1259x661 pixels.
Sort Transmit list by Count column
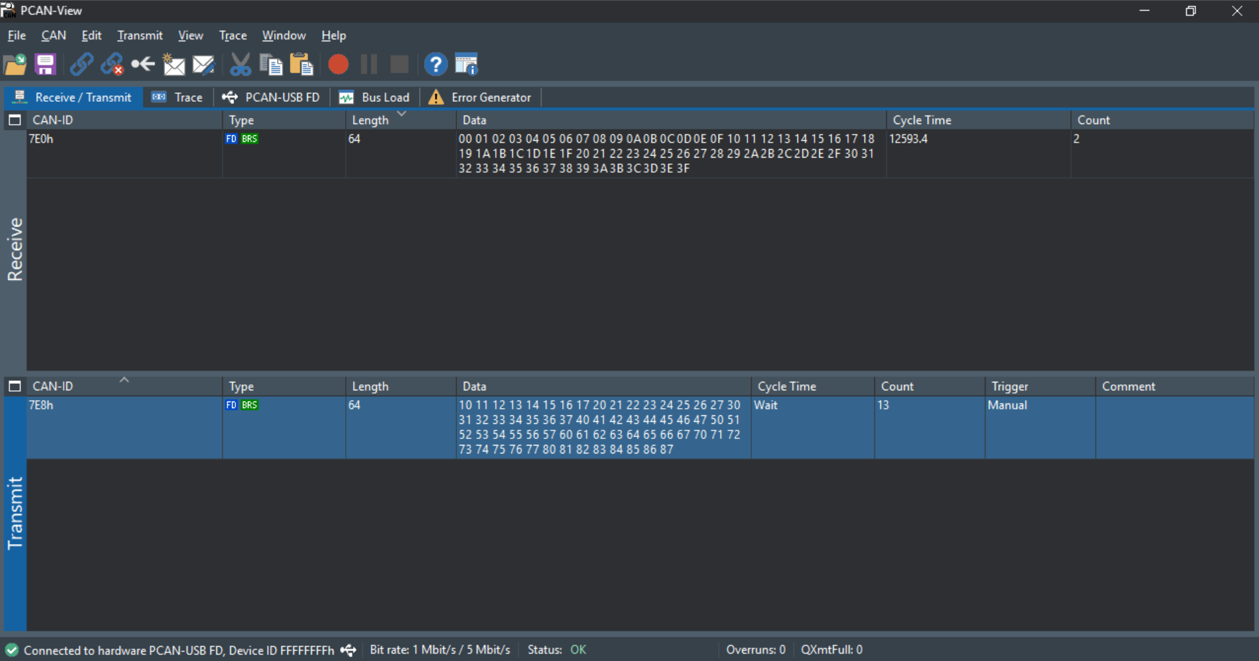[x=930, y=386]
